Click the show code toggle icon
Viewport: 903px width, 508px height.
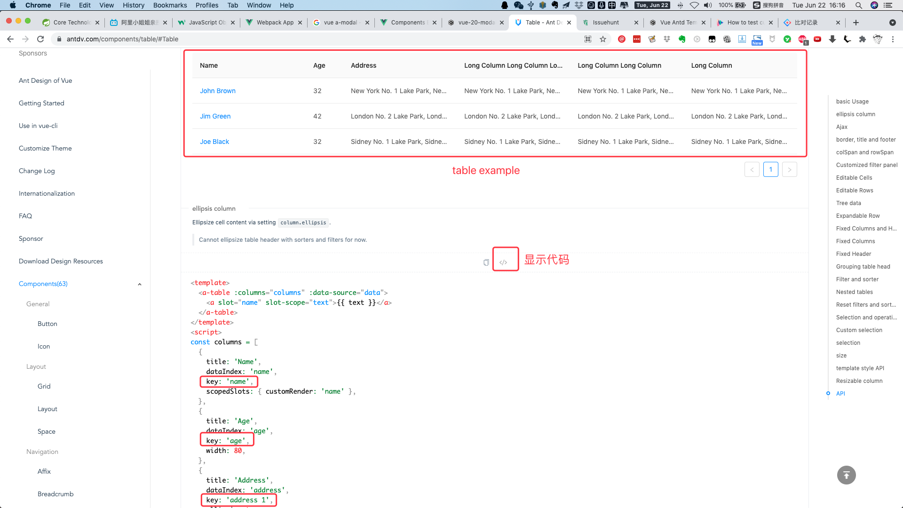(503, 262)
